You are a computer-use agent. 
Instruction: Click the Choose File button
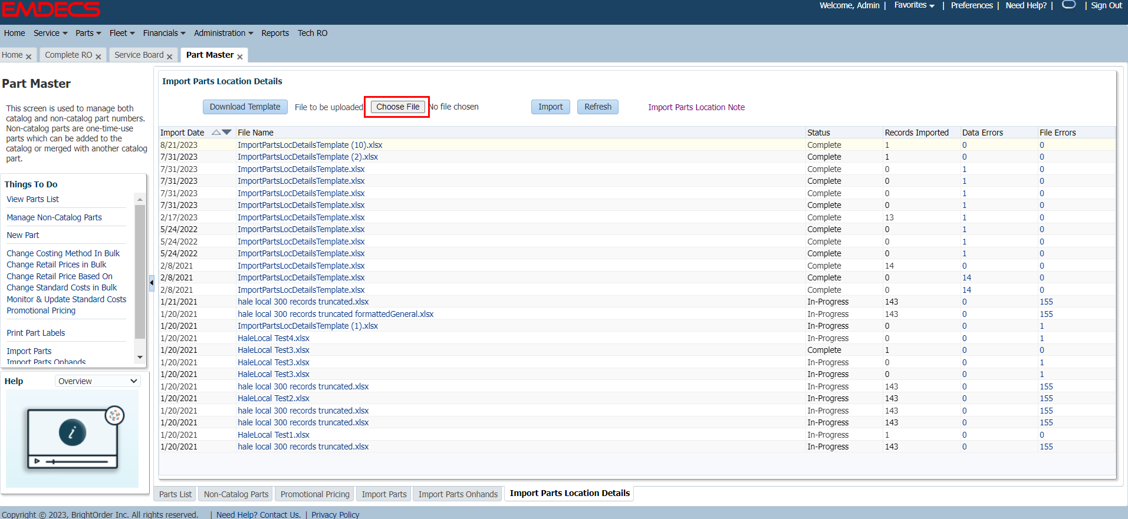[x=398, y=107]
